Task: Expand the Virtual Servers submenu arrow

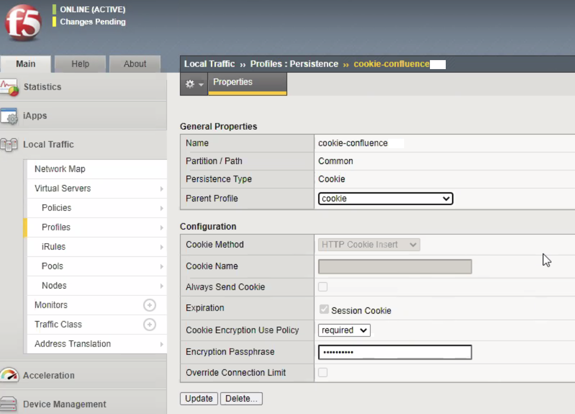Action: 162,188
